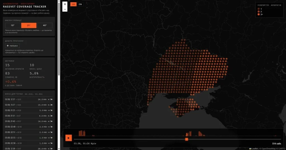Select window row 02.08, 13:27

pyautogui.click(x=29, y=105)
